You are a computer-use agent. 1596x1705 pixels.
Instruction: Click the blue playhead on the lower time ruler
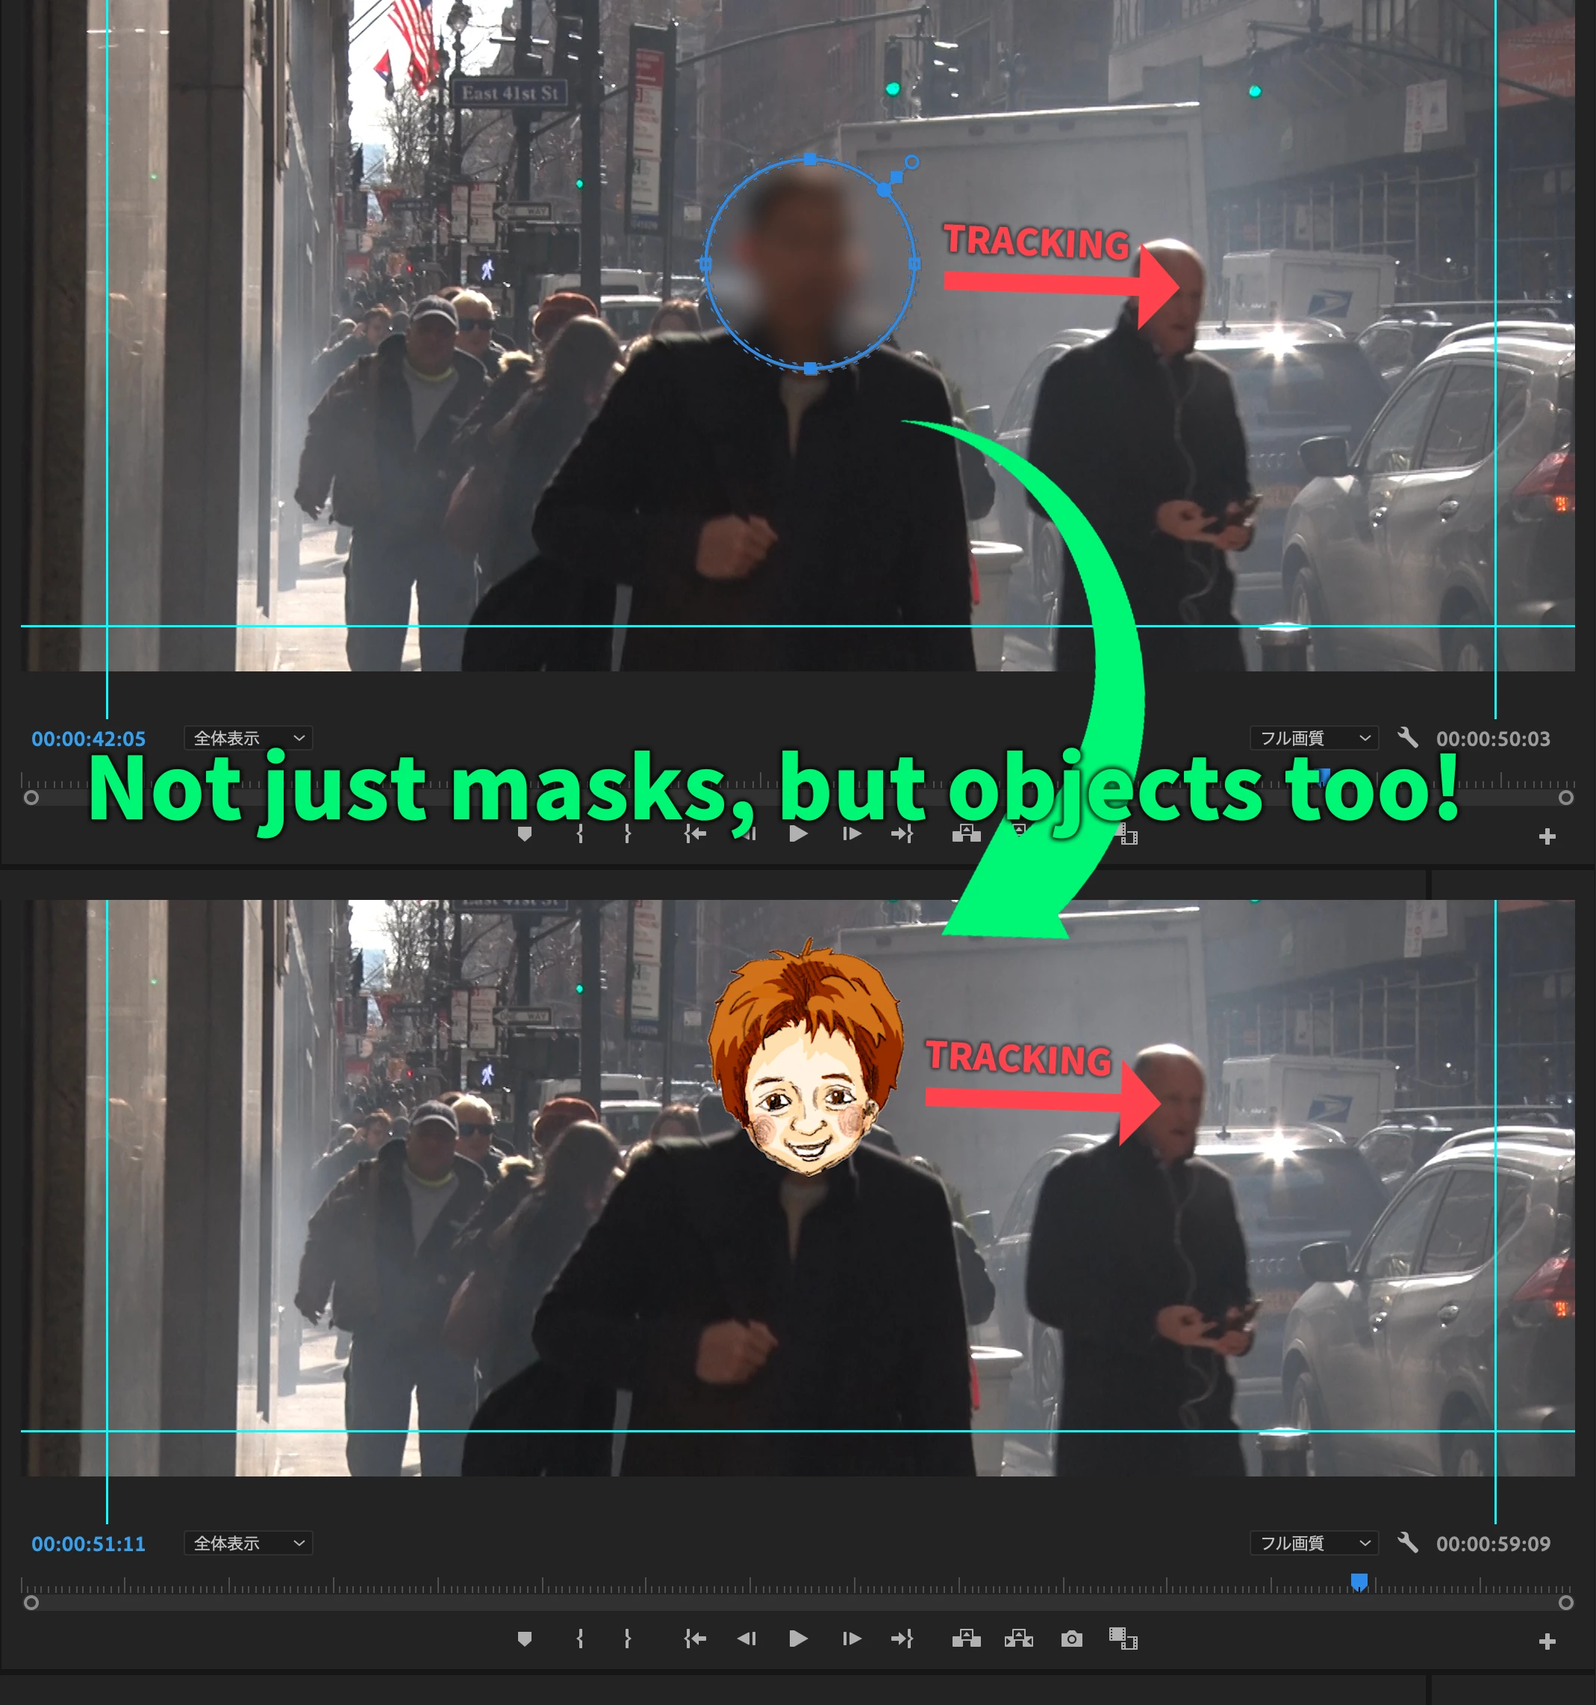(1359, 1580)
